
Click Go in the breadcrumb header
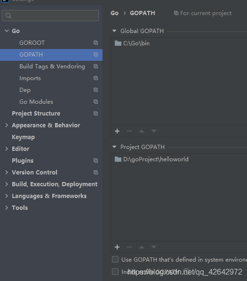click(x=114, y=13)
